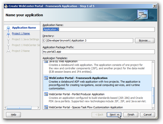Click the Framework Application template description text
This screenshot has height=124, width=163.
coord(95,85)
